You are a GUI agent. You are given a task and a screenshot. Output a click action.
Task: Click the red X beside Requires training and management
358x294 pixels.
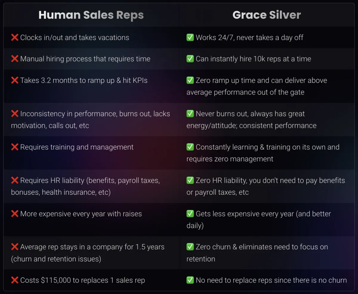click(x=15, y=147)
